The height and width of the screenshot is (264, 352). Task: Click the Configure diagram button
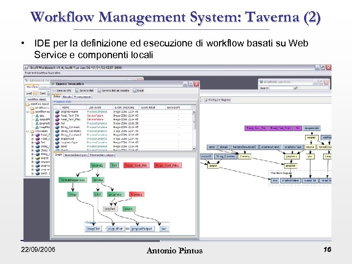[x=217, y=100]
